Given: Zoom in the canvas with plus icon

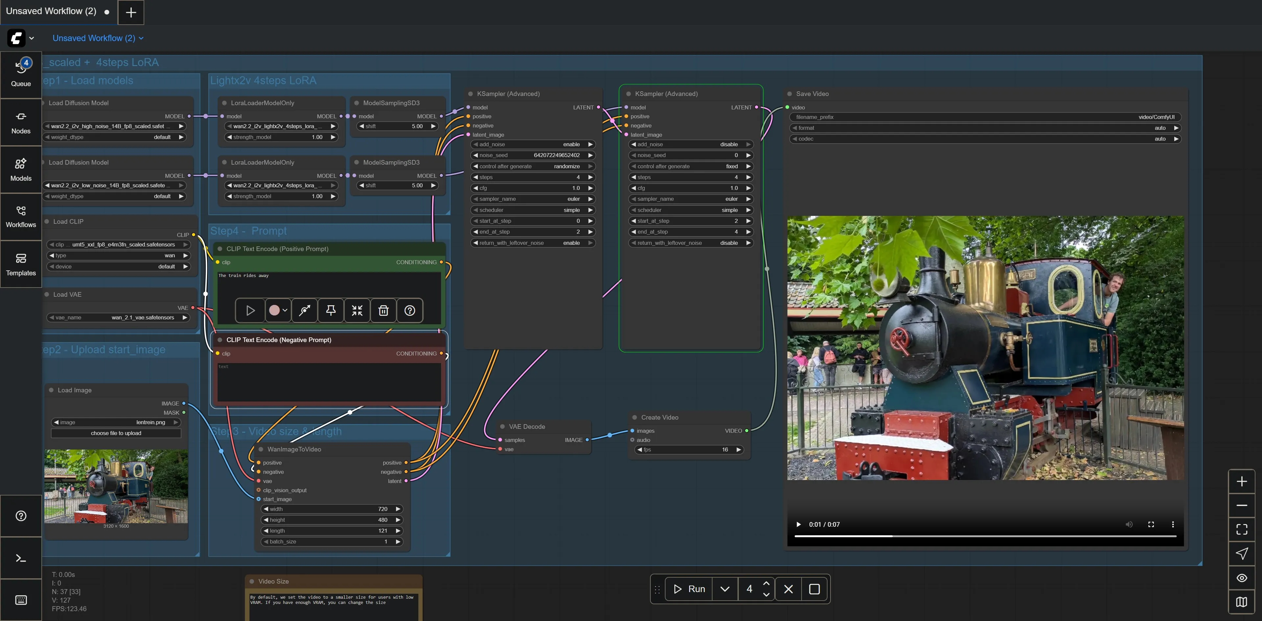Looking at the screenshot, I should pyautogui.click(x=1241, y=481).
